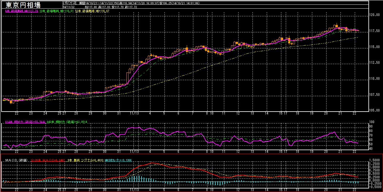Select the 6本 終値単純 MA=117.73 legend
Viewport: 383px width, 192px height.
click(x=22, y=11)
